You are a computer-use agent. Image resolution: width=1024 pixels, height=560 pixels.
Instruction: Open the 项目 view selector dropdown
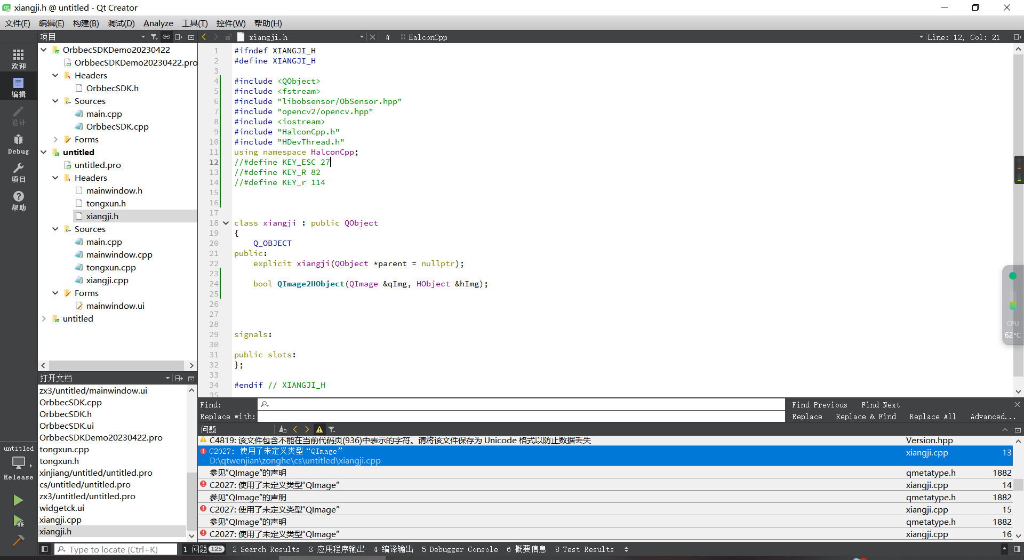pyautogui.click(x=143, y=37)
